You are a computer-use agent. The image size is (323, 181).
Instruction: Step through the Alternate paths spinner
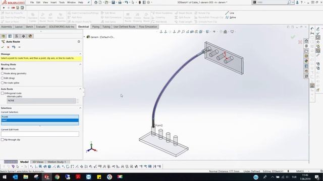78,101
